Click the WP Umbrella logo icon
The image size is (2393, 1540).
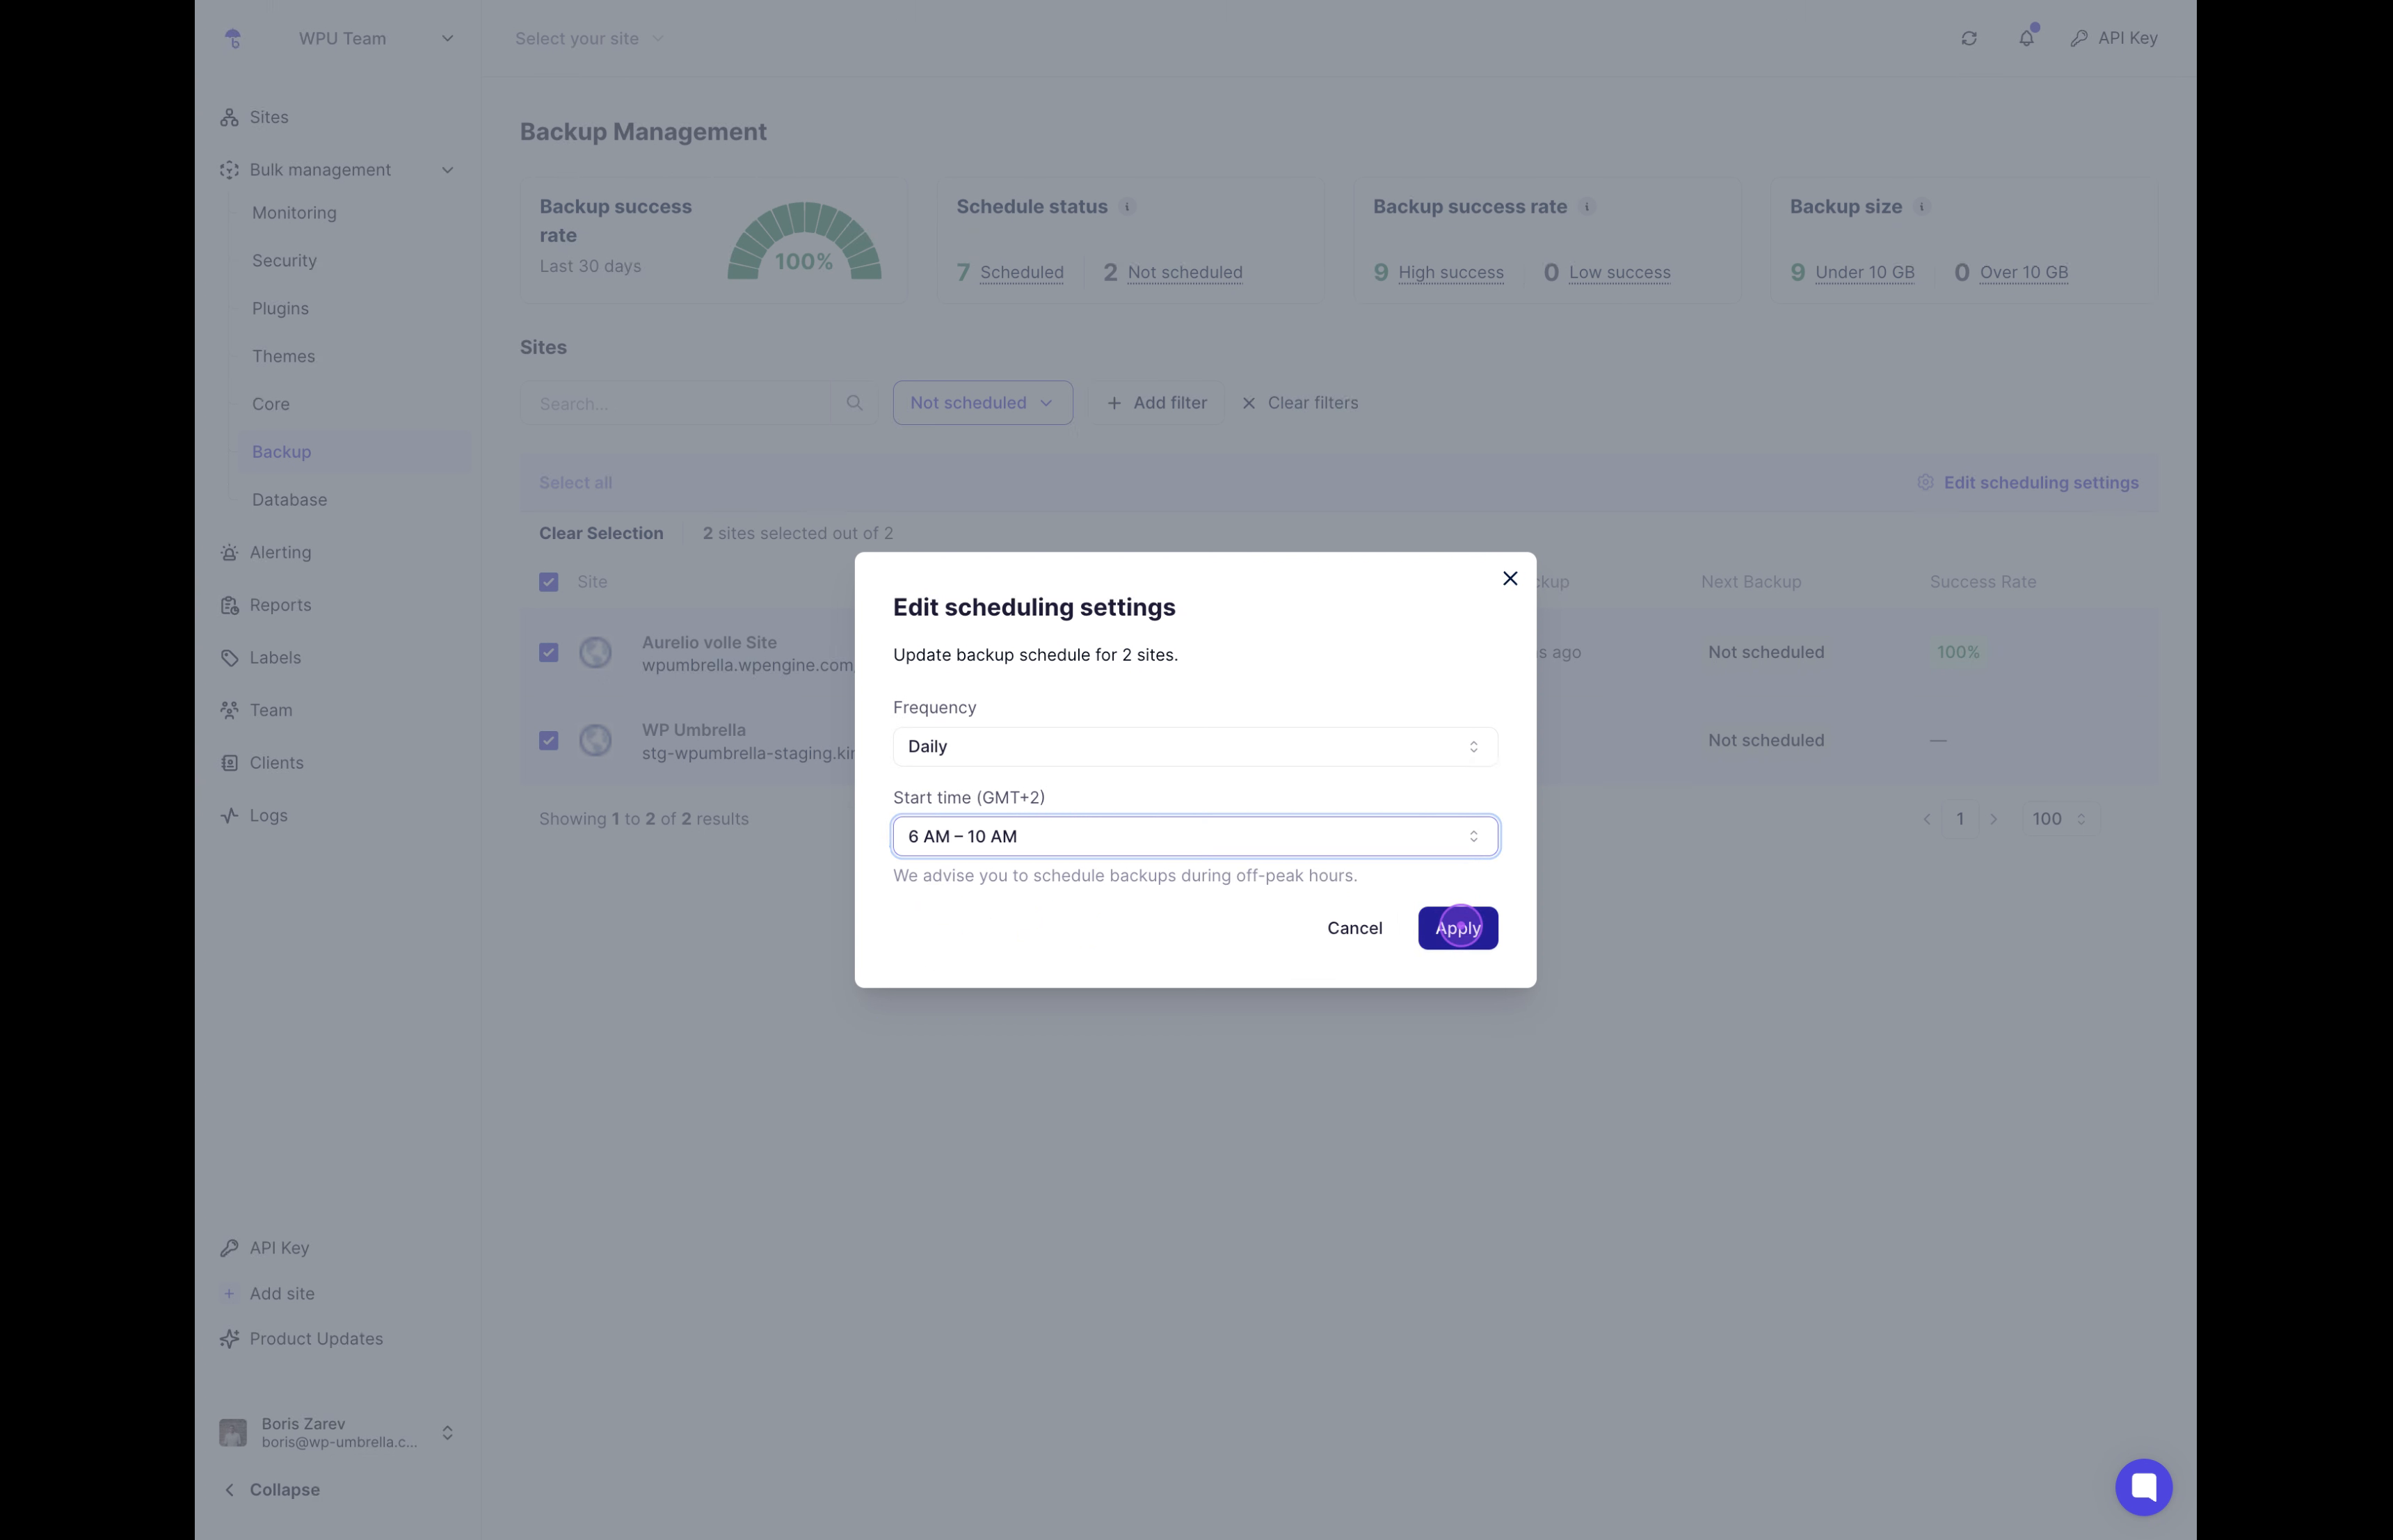[233, 38]
